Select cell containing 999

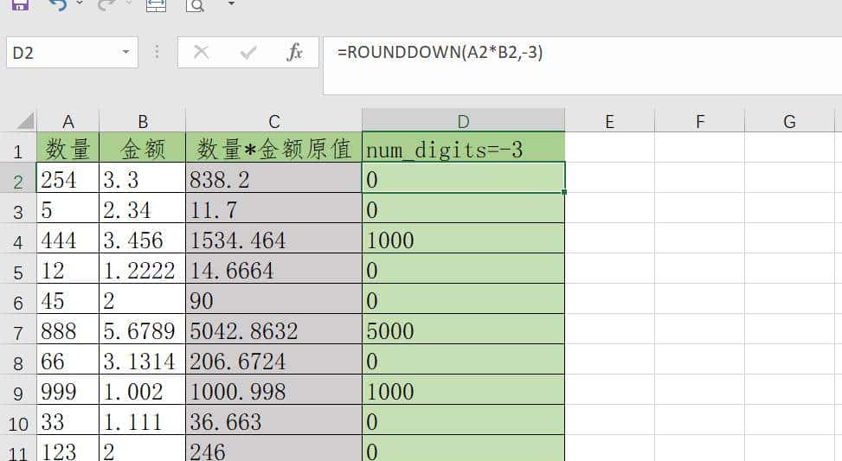tap(67, 389)
